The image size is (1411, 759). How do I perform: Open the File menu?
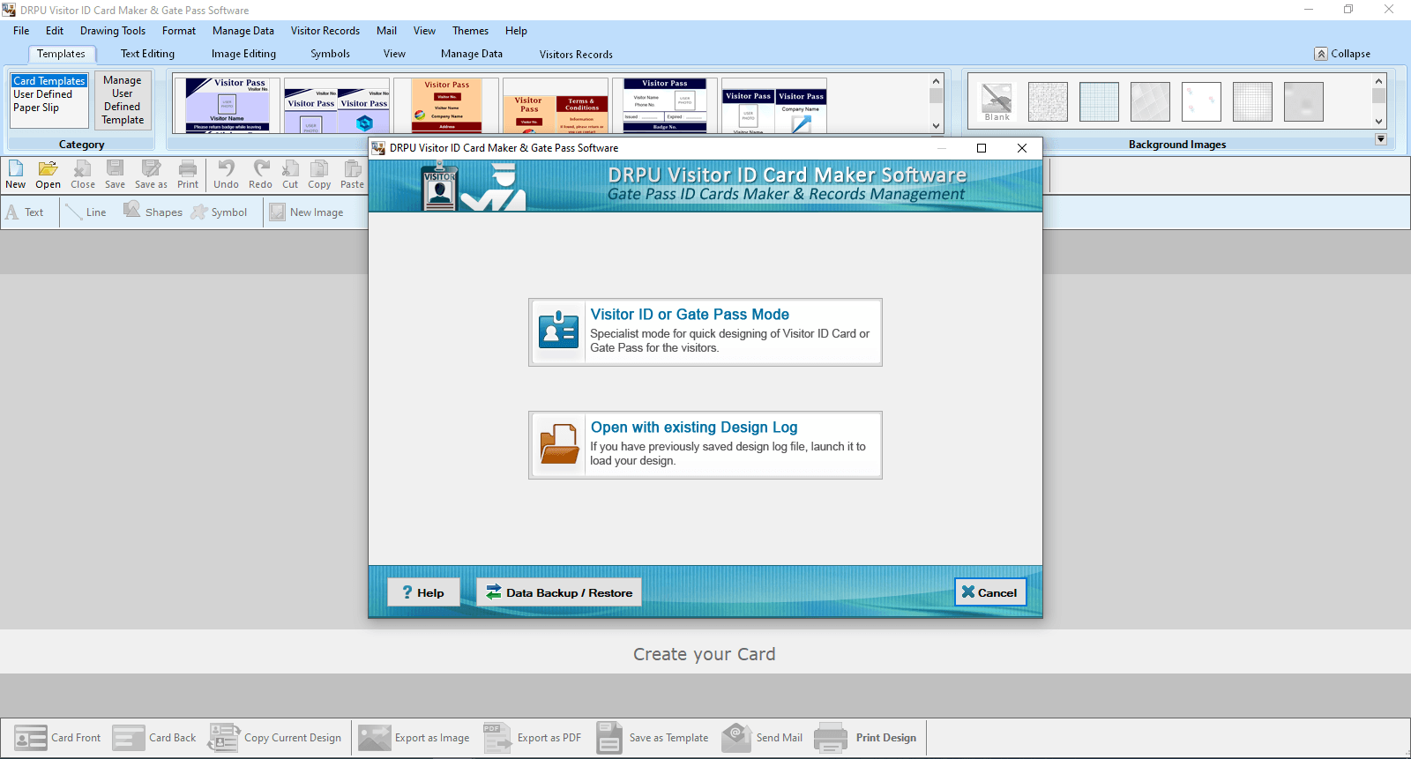(x=21, y=31)
